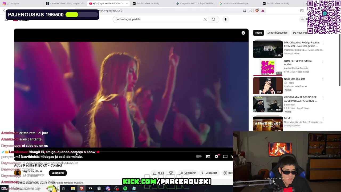
Task: Open options for Raffa FL Suerte
Action: click(323, 61)
